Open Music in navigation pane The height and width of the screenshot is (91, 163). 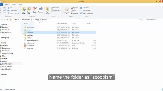pos(4,56)
